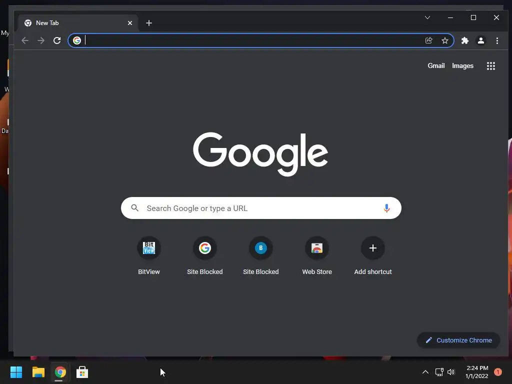
Task: Maximize the Chrome window
Action: [x=473, y=17]
